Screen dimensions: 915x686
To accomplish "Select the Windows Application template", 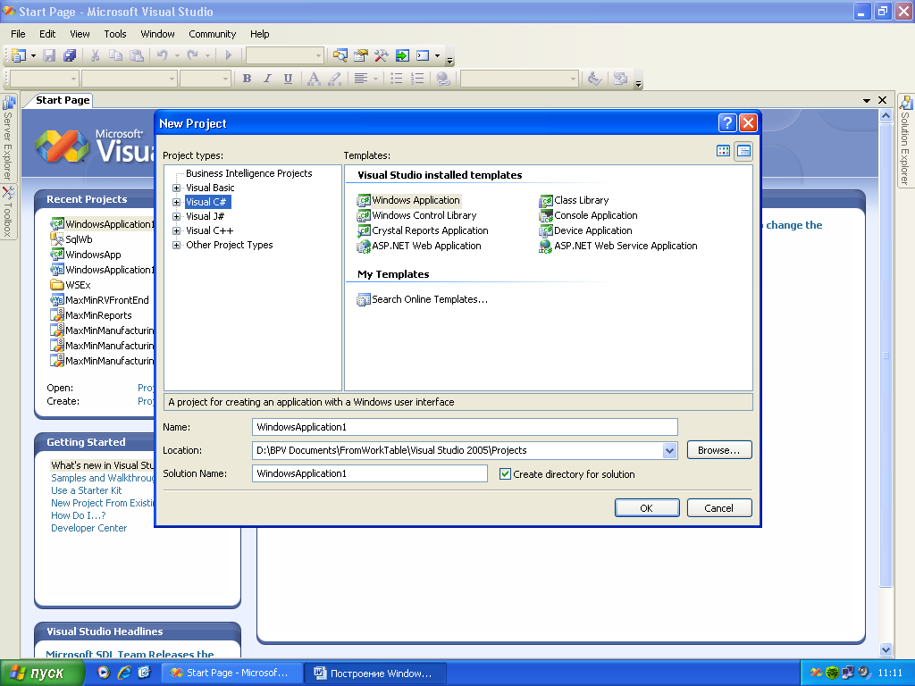I will coord(409,200).
